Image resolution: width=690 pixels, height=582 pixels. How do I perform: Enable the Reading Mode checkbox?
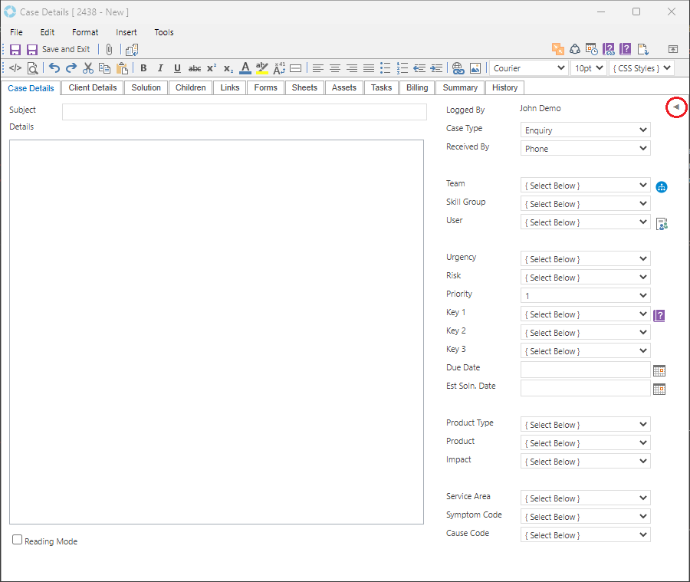click(18, 540)
